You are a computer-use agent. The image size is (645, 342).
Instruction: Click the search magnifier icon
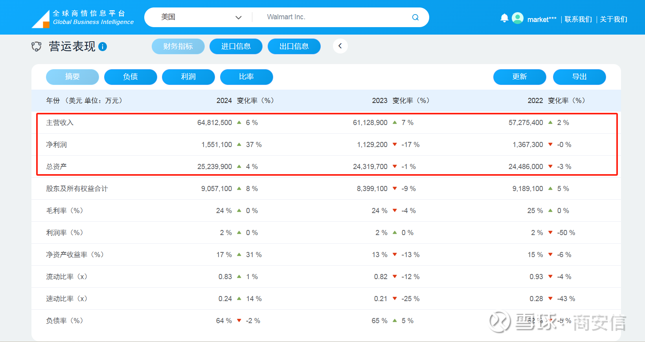tap(415, 17)
